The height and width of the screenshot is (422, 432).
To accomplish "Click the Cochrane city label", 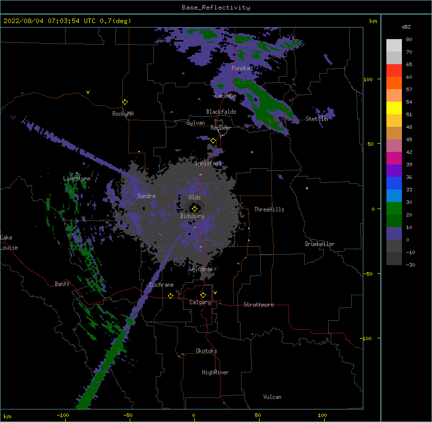I will [x=161, y=285].
